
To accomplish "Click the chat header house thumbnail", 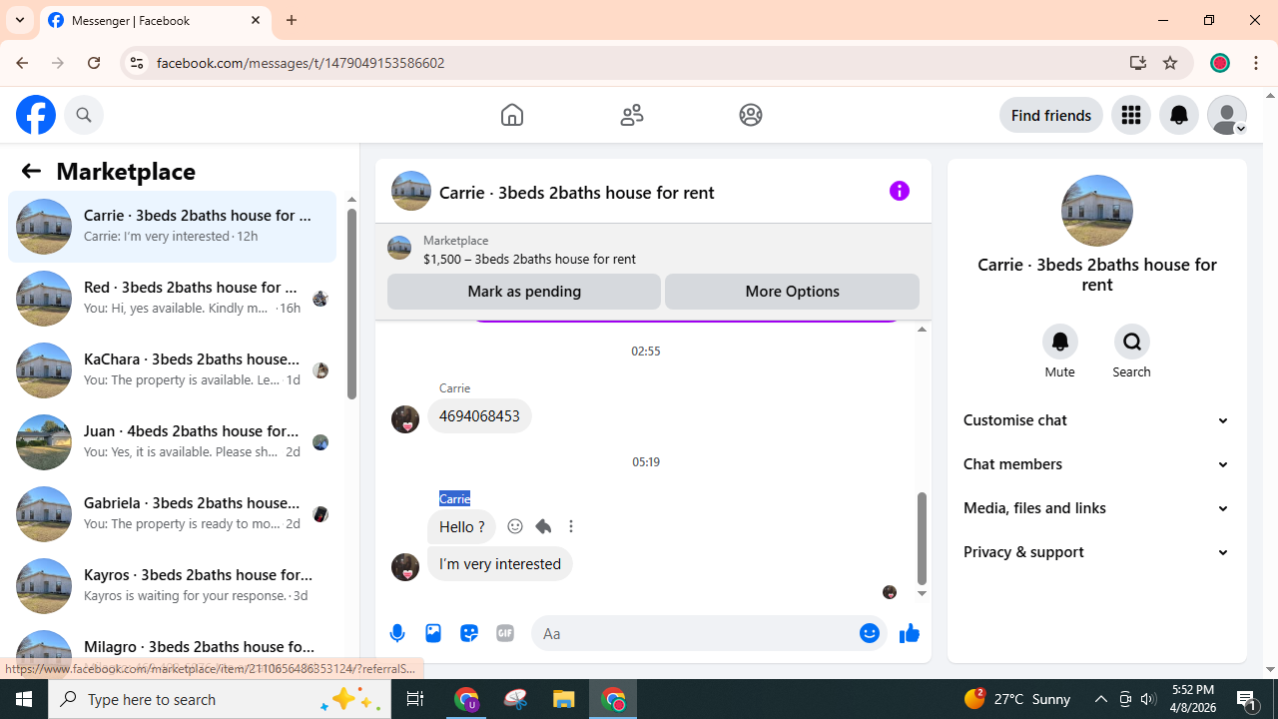I will 411,191.
